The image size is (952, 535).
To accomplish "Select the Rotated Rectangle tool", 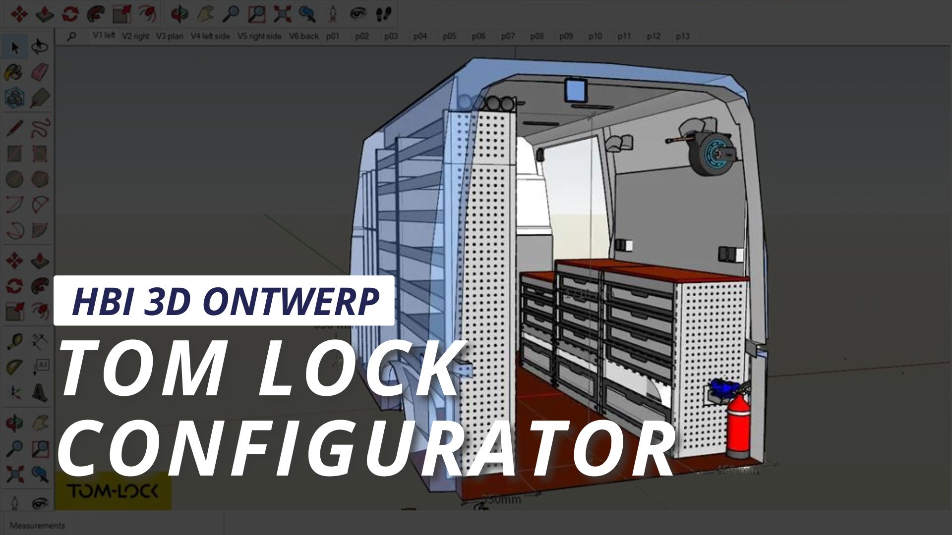I will pos(40,154).
